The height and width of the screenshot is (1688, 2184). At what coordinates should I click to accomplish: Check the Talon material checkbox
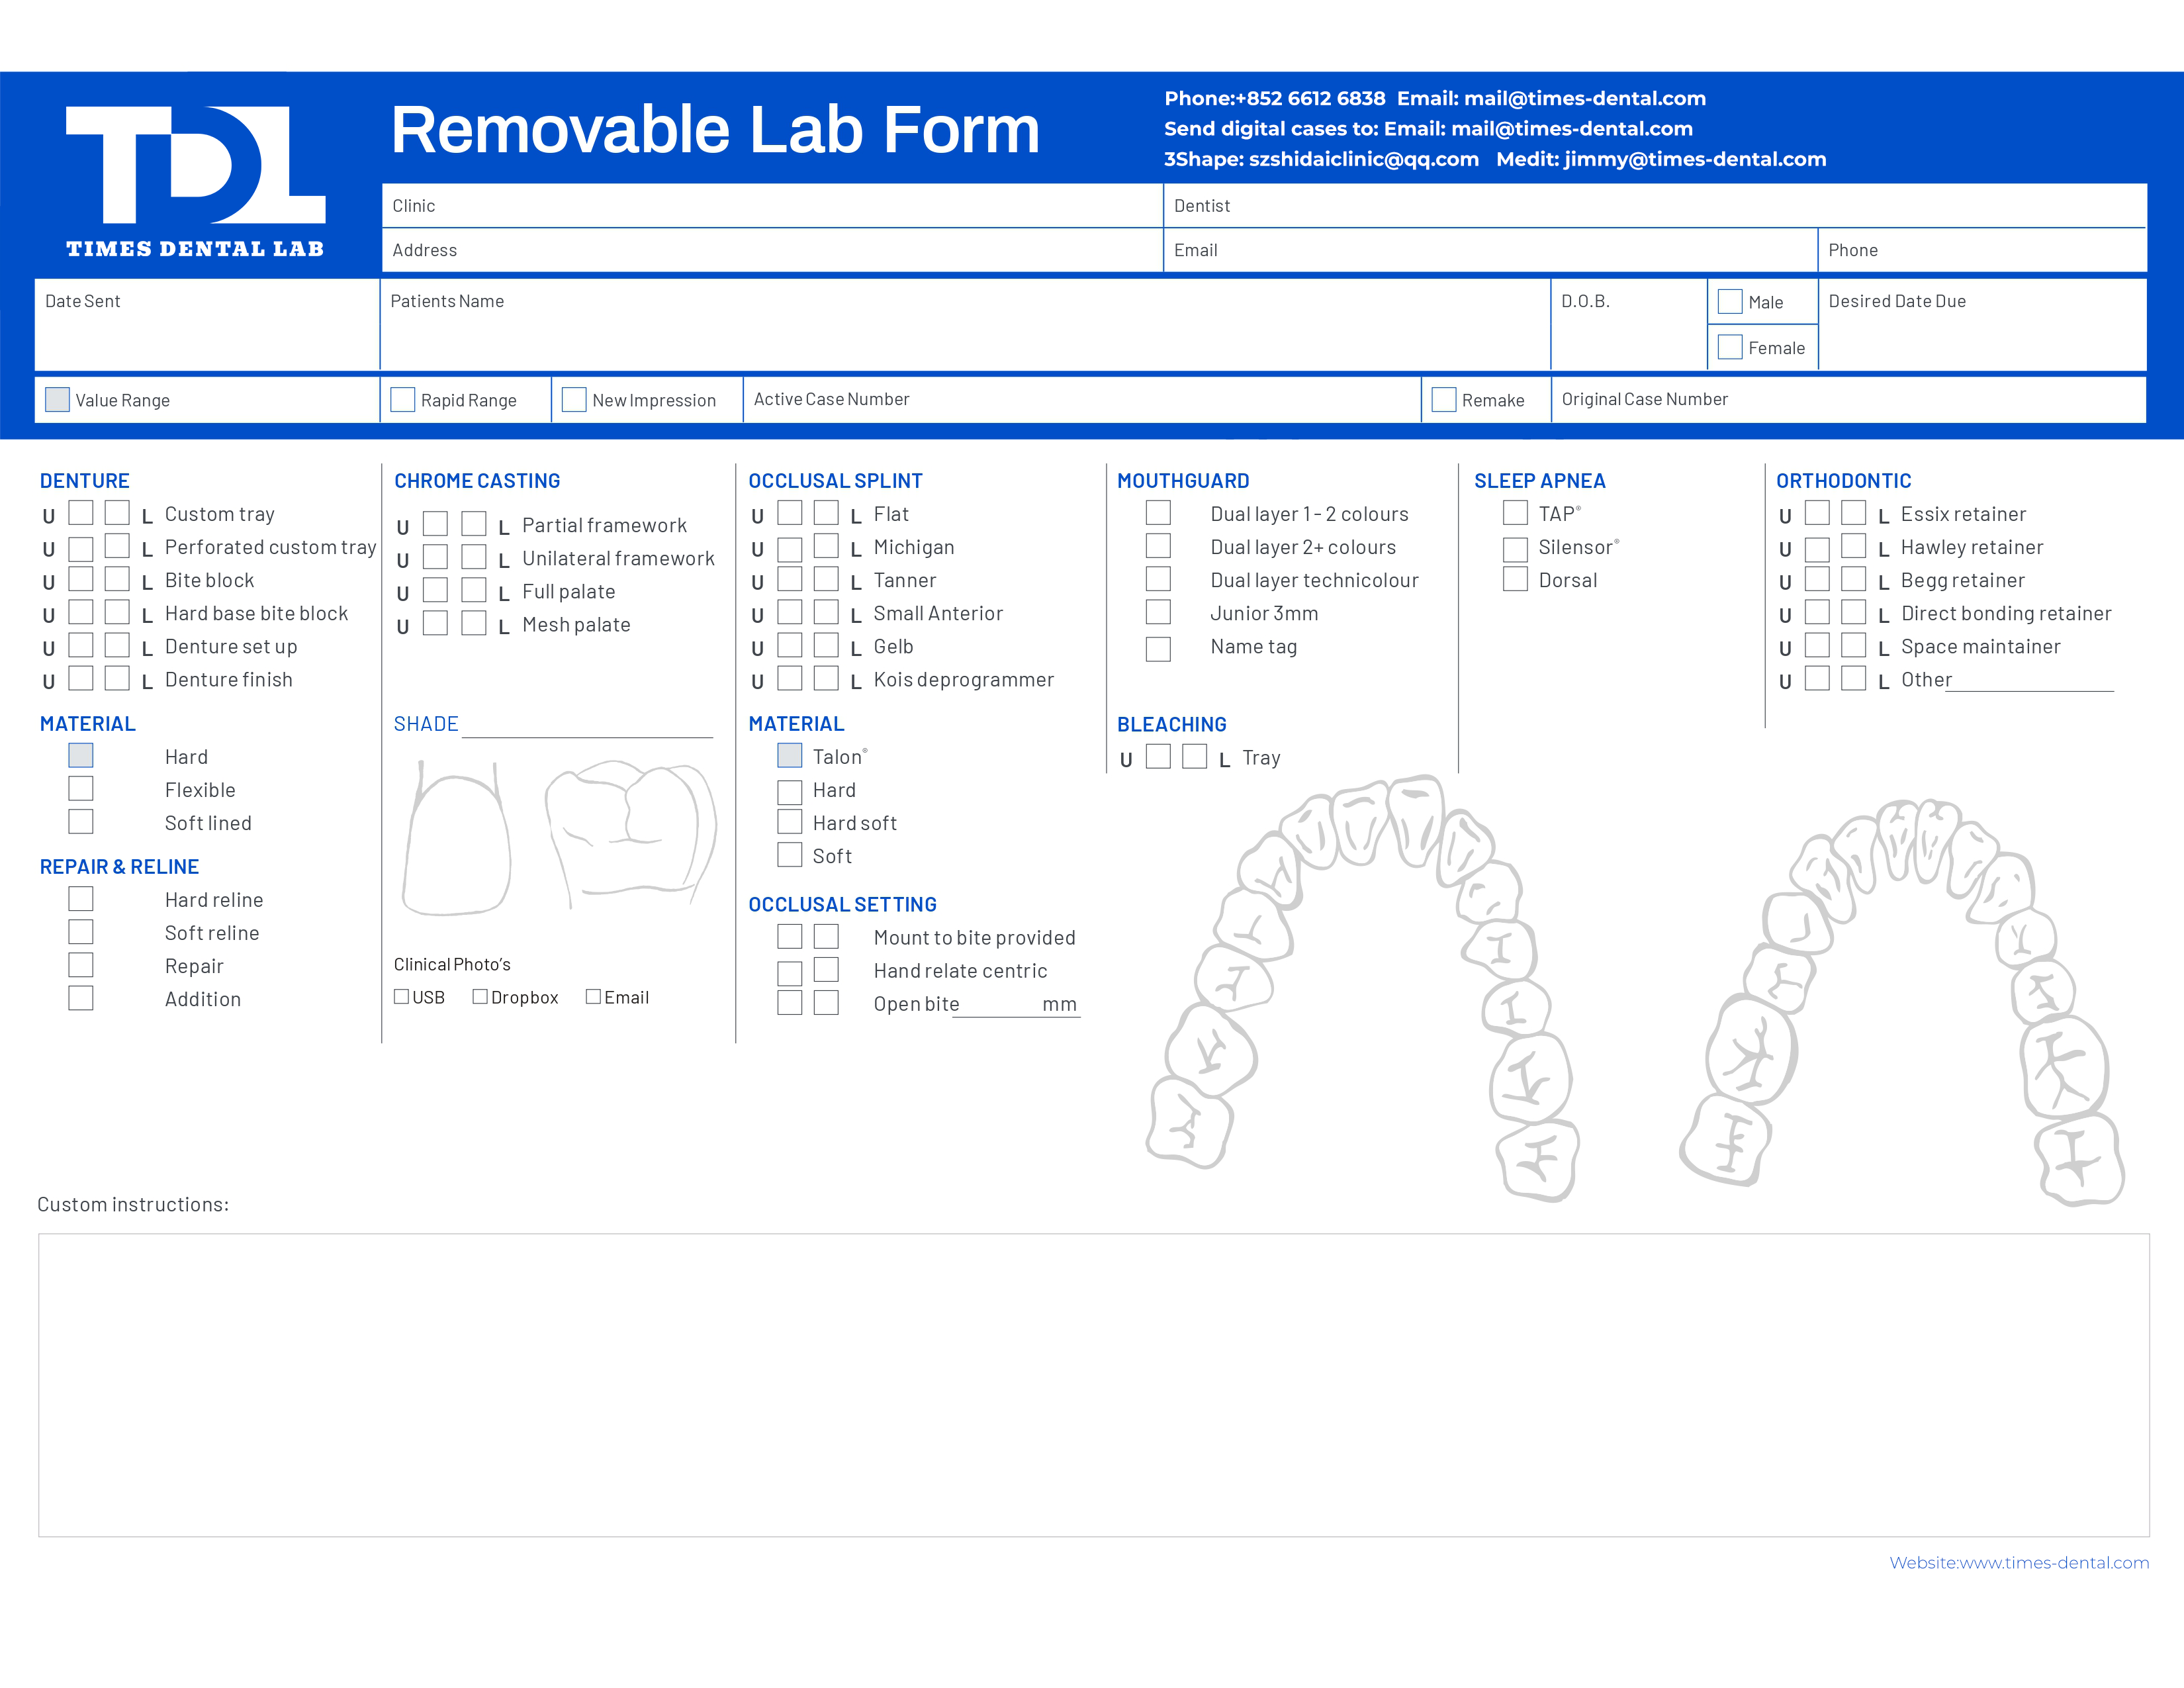click(x=790, y=755)
